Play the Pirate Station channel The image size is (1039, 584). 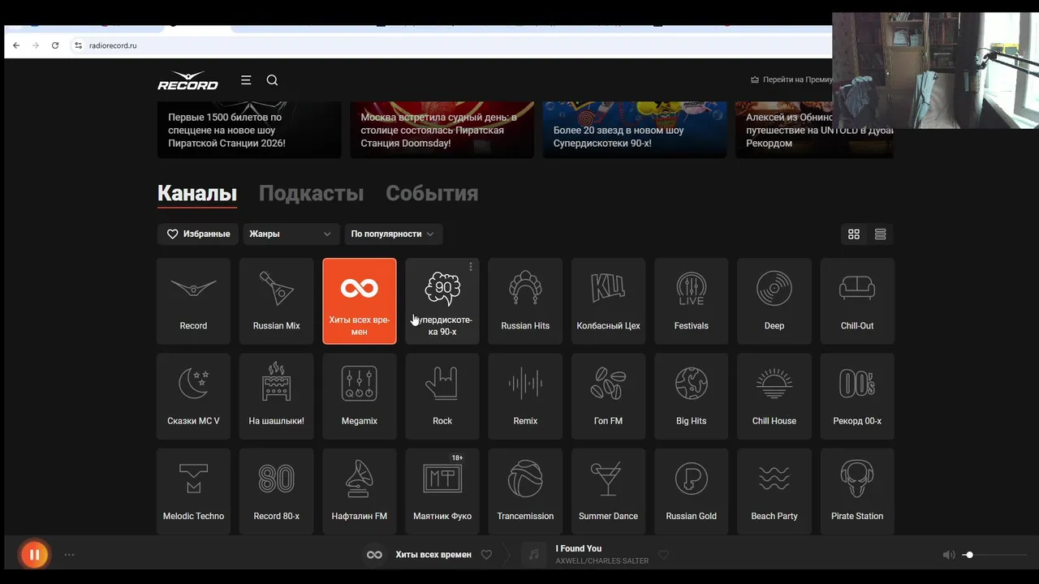click(x=857, y=491)
